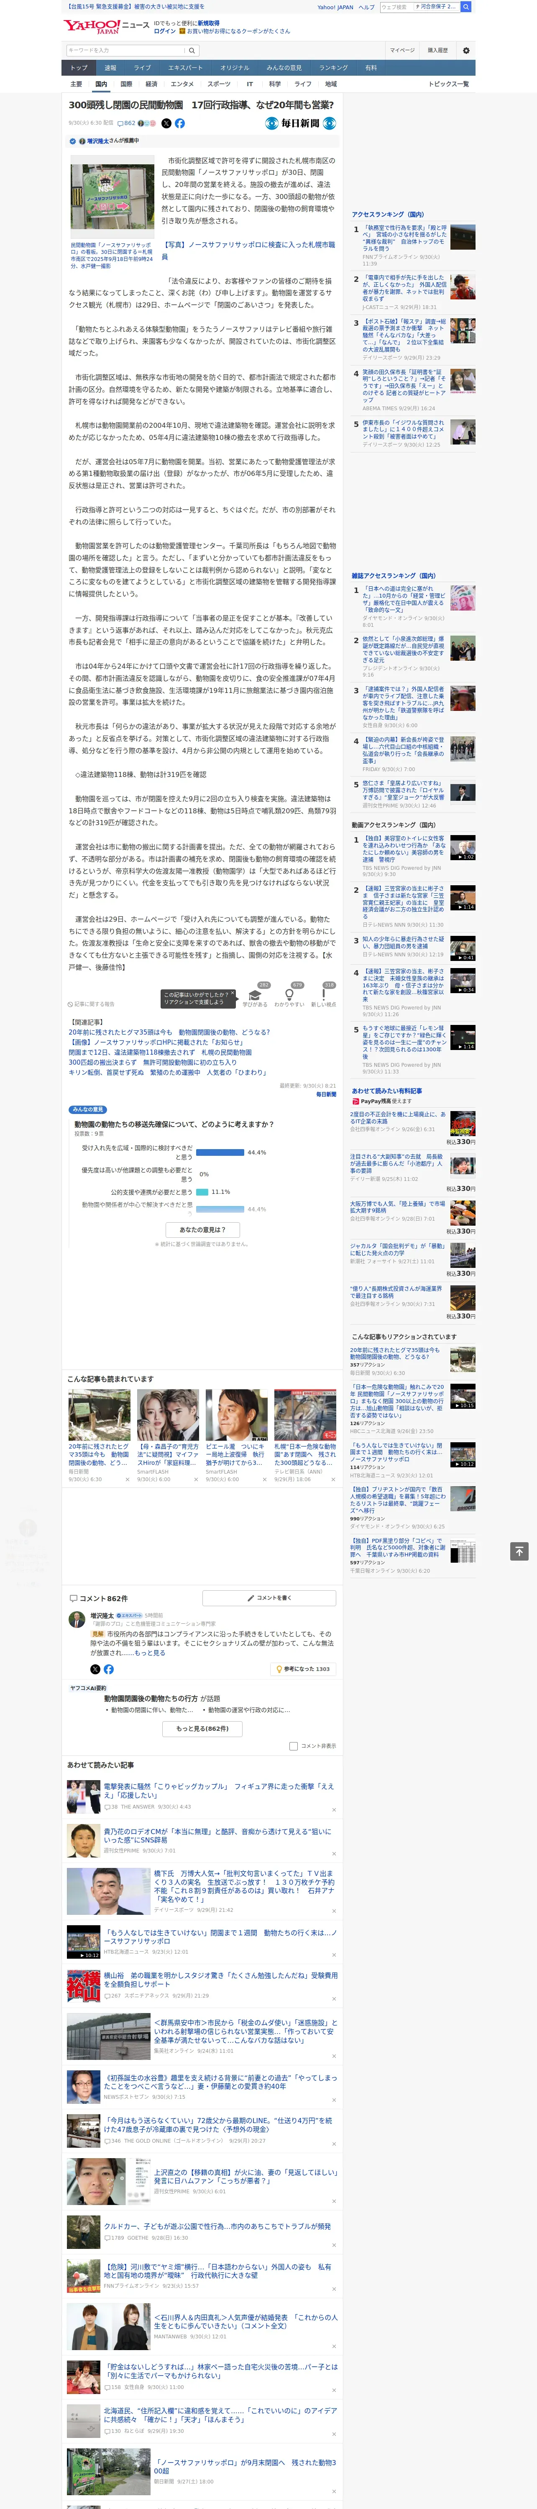
Task: Click the わかりやすい lightbulb reaction icon
Action: pos(289,994)
